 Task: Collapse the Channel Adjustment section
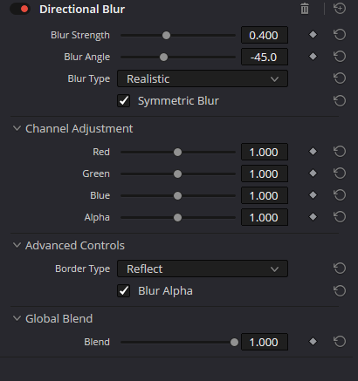(17, 128)
